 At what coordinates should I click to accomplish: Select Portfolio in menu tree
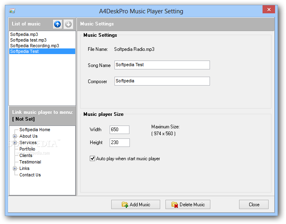[27, 149]
